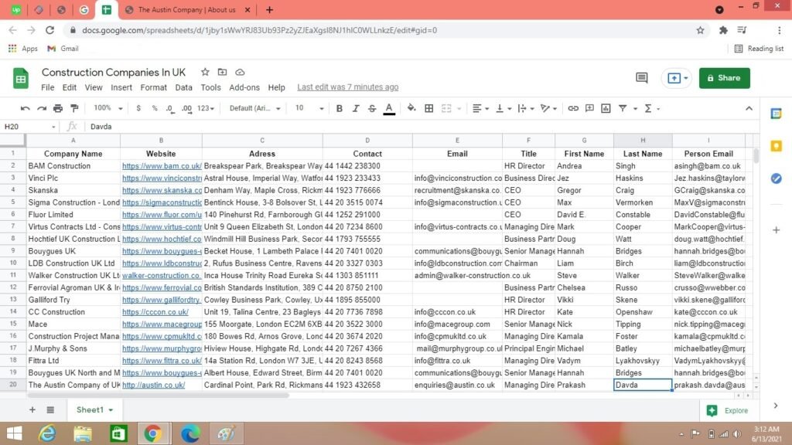
Task: Bookmark this page with star icon
Action: 700,30
